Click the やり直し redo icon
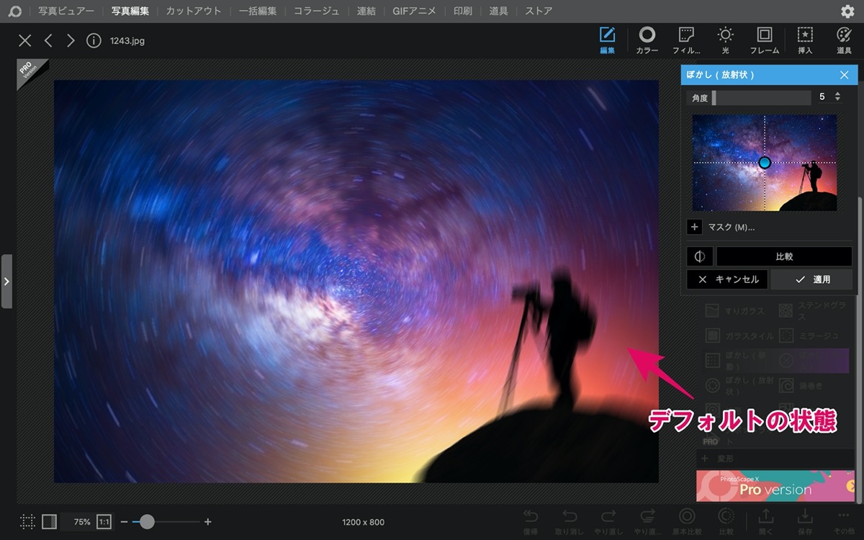This screenshot has height=540, width=864. point(608,522)
